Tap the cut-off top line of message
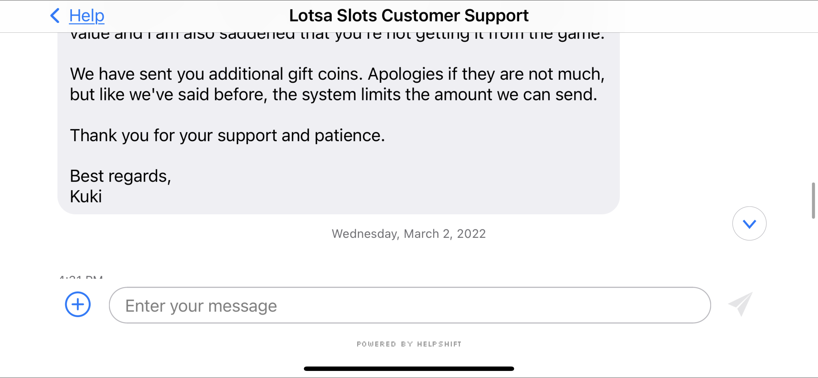 pyautogui.click(x=337, y=36)
